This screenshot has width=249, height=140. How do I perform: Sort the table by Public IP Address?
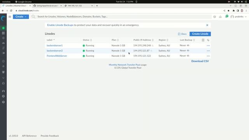coord(144,40)
